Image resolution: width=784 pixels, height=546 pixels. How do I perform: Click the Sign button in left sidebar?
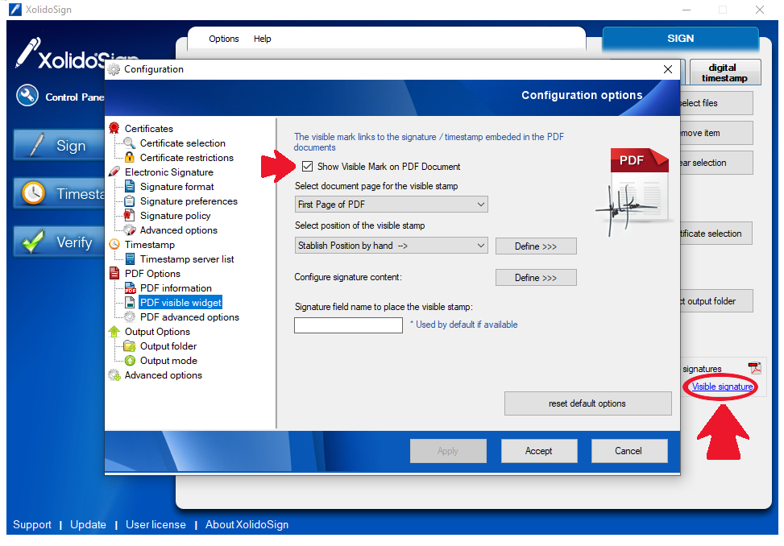click(59, 146)
